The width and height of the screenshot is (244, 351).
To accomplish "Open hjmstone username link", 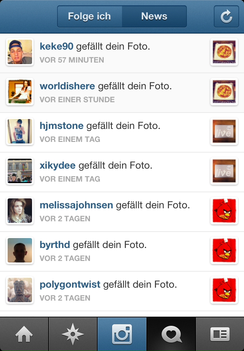I will coord(61,126).
